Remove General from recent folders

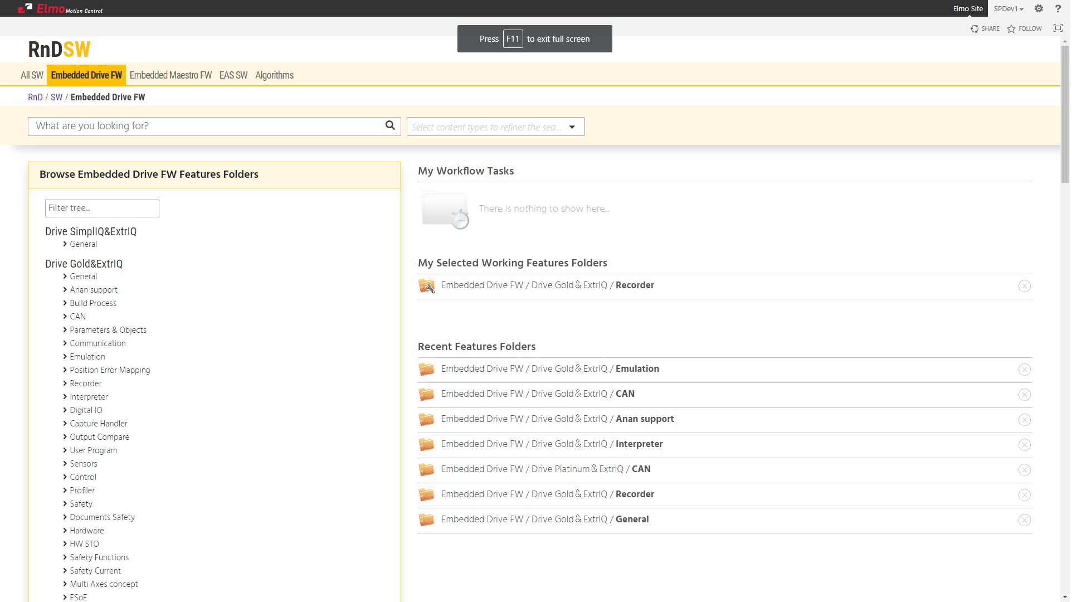[x=1024, y=520]
